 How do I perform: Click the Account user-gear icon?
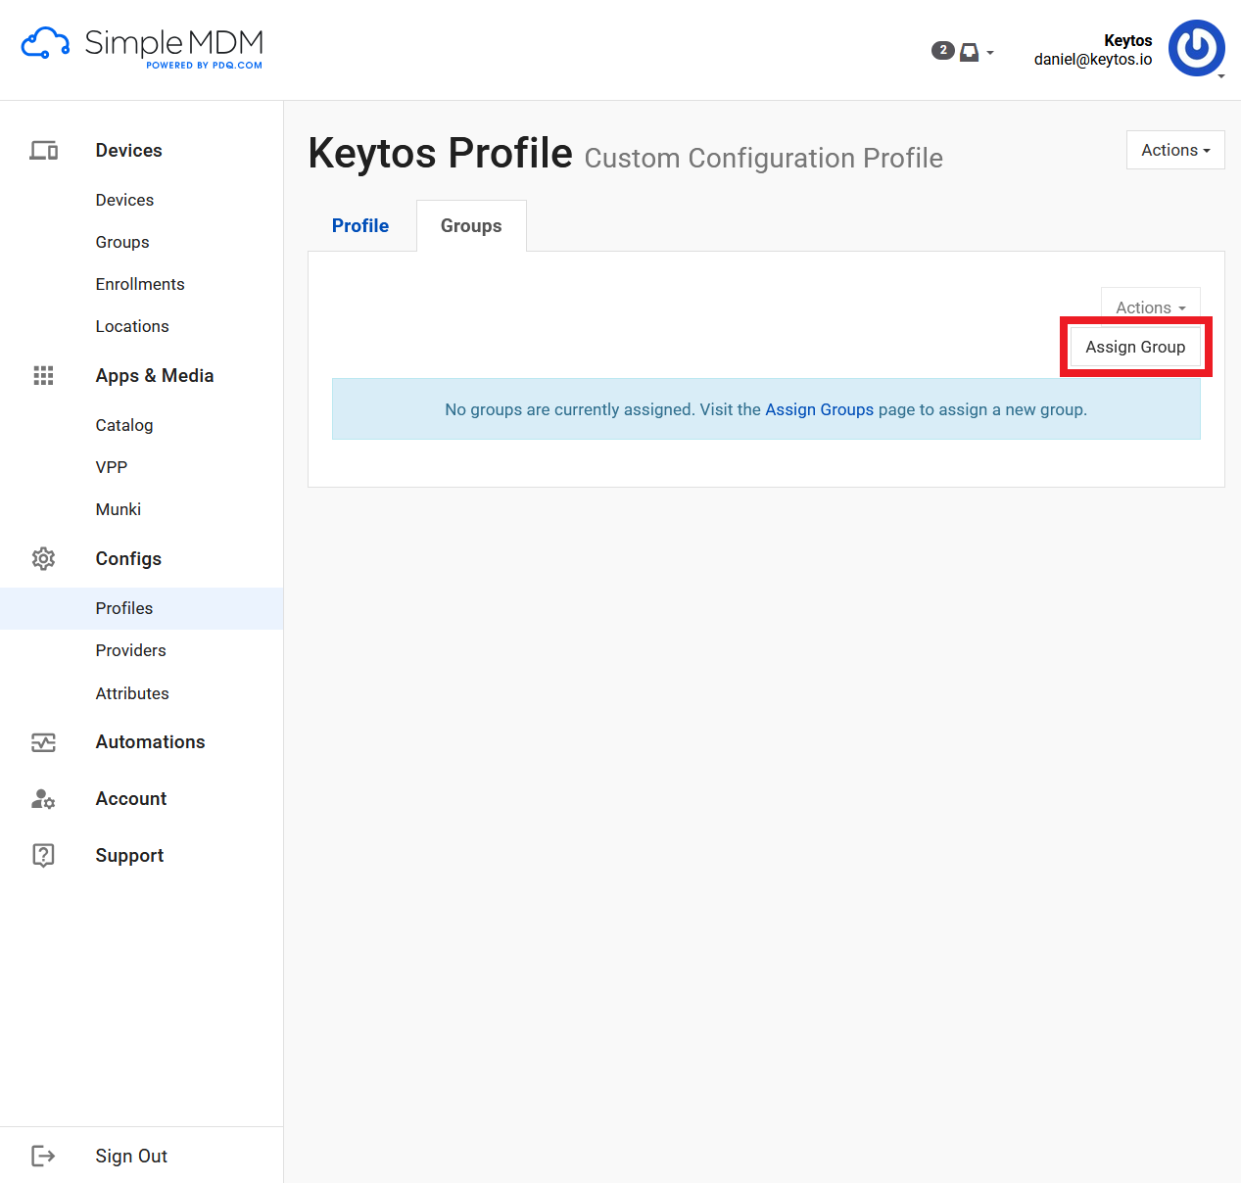[x=43, y=799]
